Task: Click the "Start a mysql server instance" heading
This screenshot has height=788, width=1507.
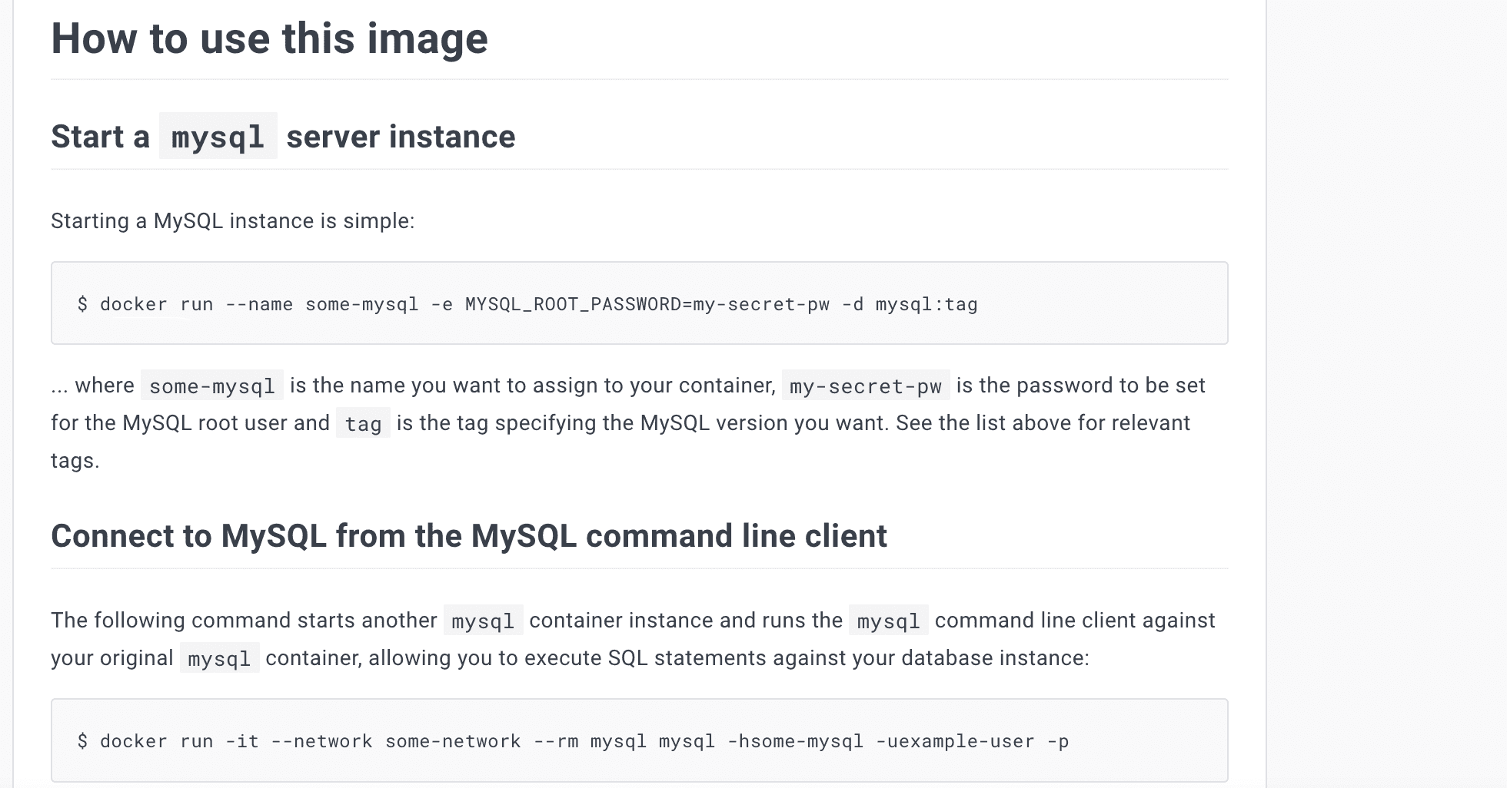Action: pyautogui.click(x=283, y=137)
